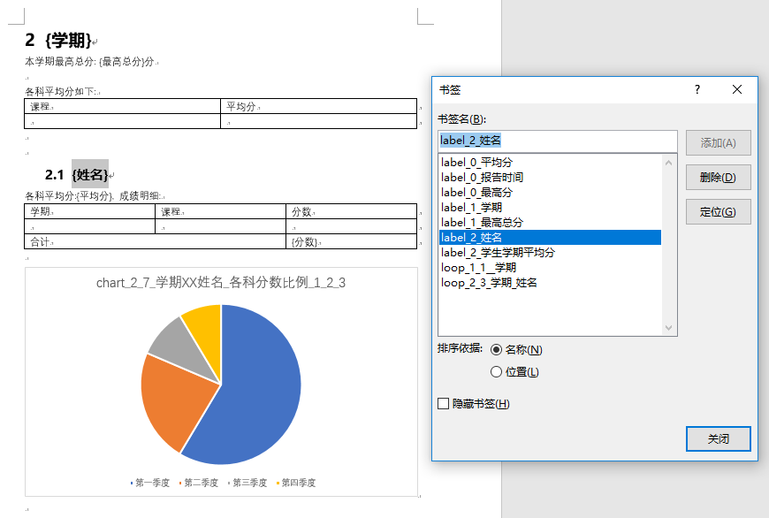Screen dimensions: 769x518
Task: Click the 定位(G) button
Action: point(718,212)
